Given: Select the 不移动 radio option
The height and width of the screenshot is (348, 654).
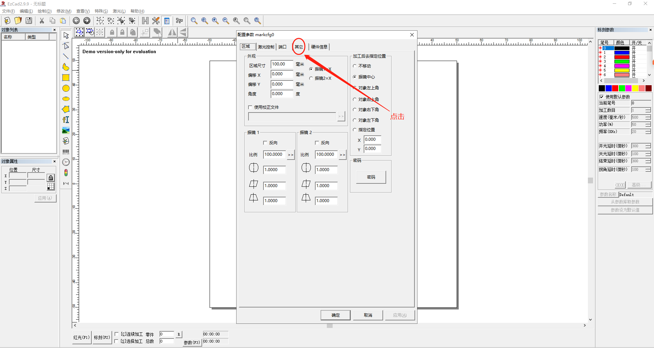Looking at the screenshot, I should tap(355, 66).
